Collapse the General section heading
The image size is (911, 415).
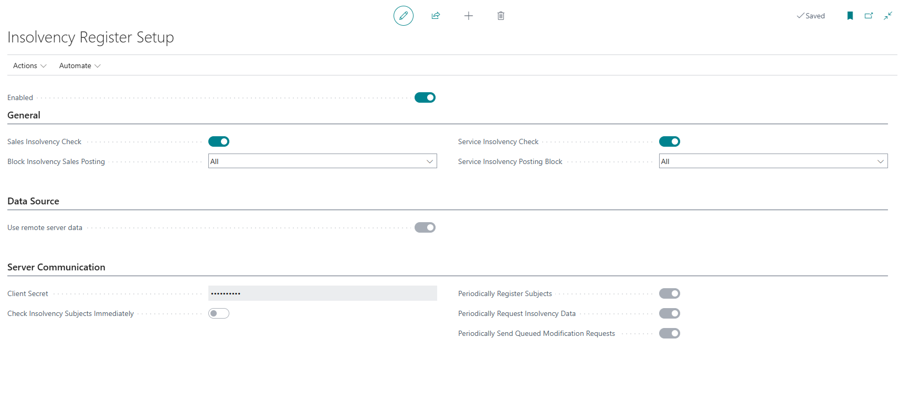point(24,115)
